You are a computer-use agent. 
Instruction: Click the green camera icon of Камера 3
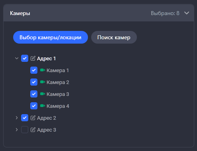(43, 94)
